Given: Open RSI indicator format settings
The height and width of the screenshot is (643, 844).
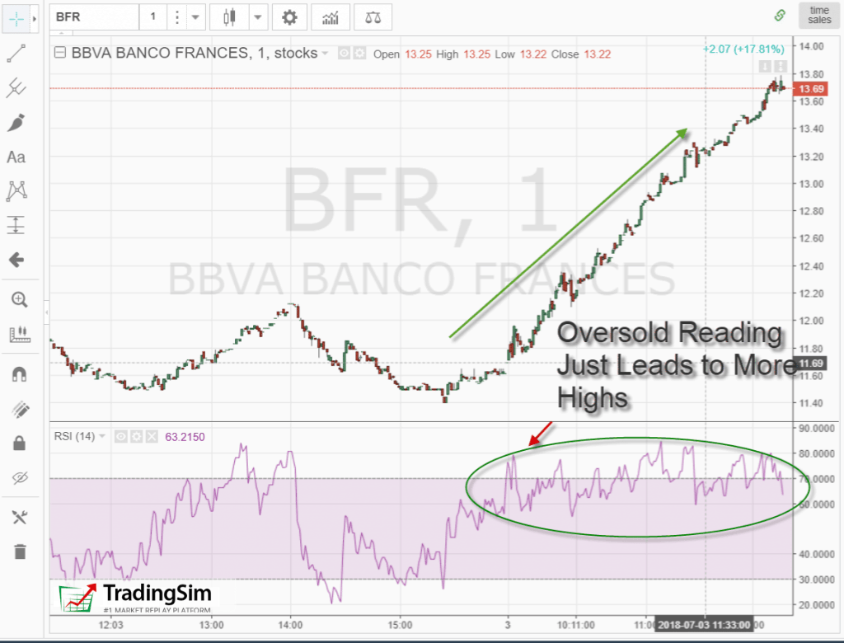Looking at the screenshot, I should point(137,436).
